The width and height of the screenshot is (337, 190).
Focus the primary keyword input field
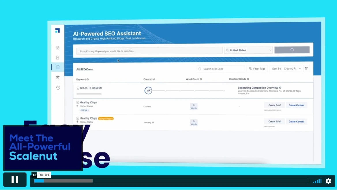pyautogui.click(x=149, y=51)
